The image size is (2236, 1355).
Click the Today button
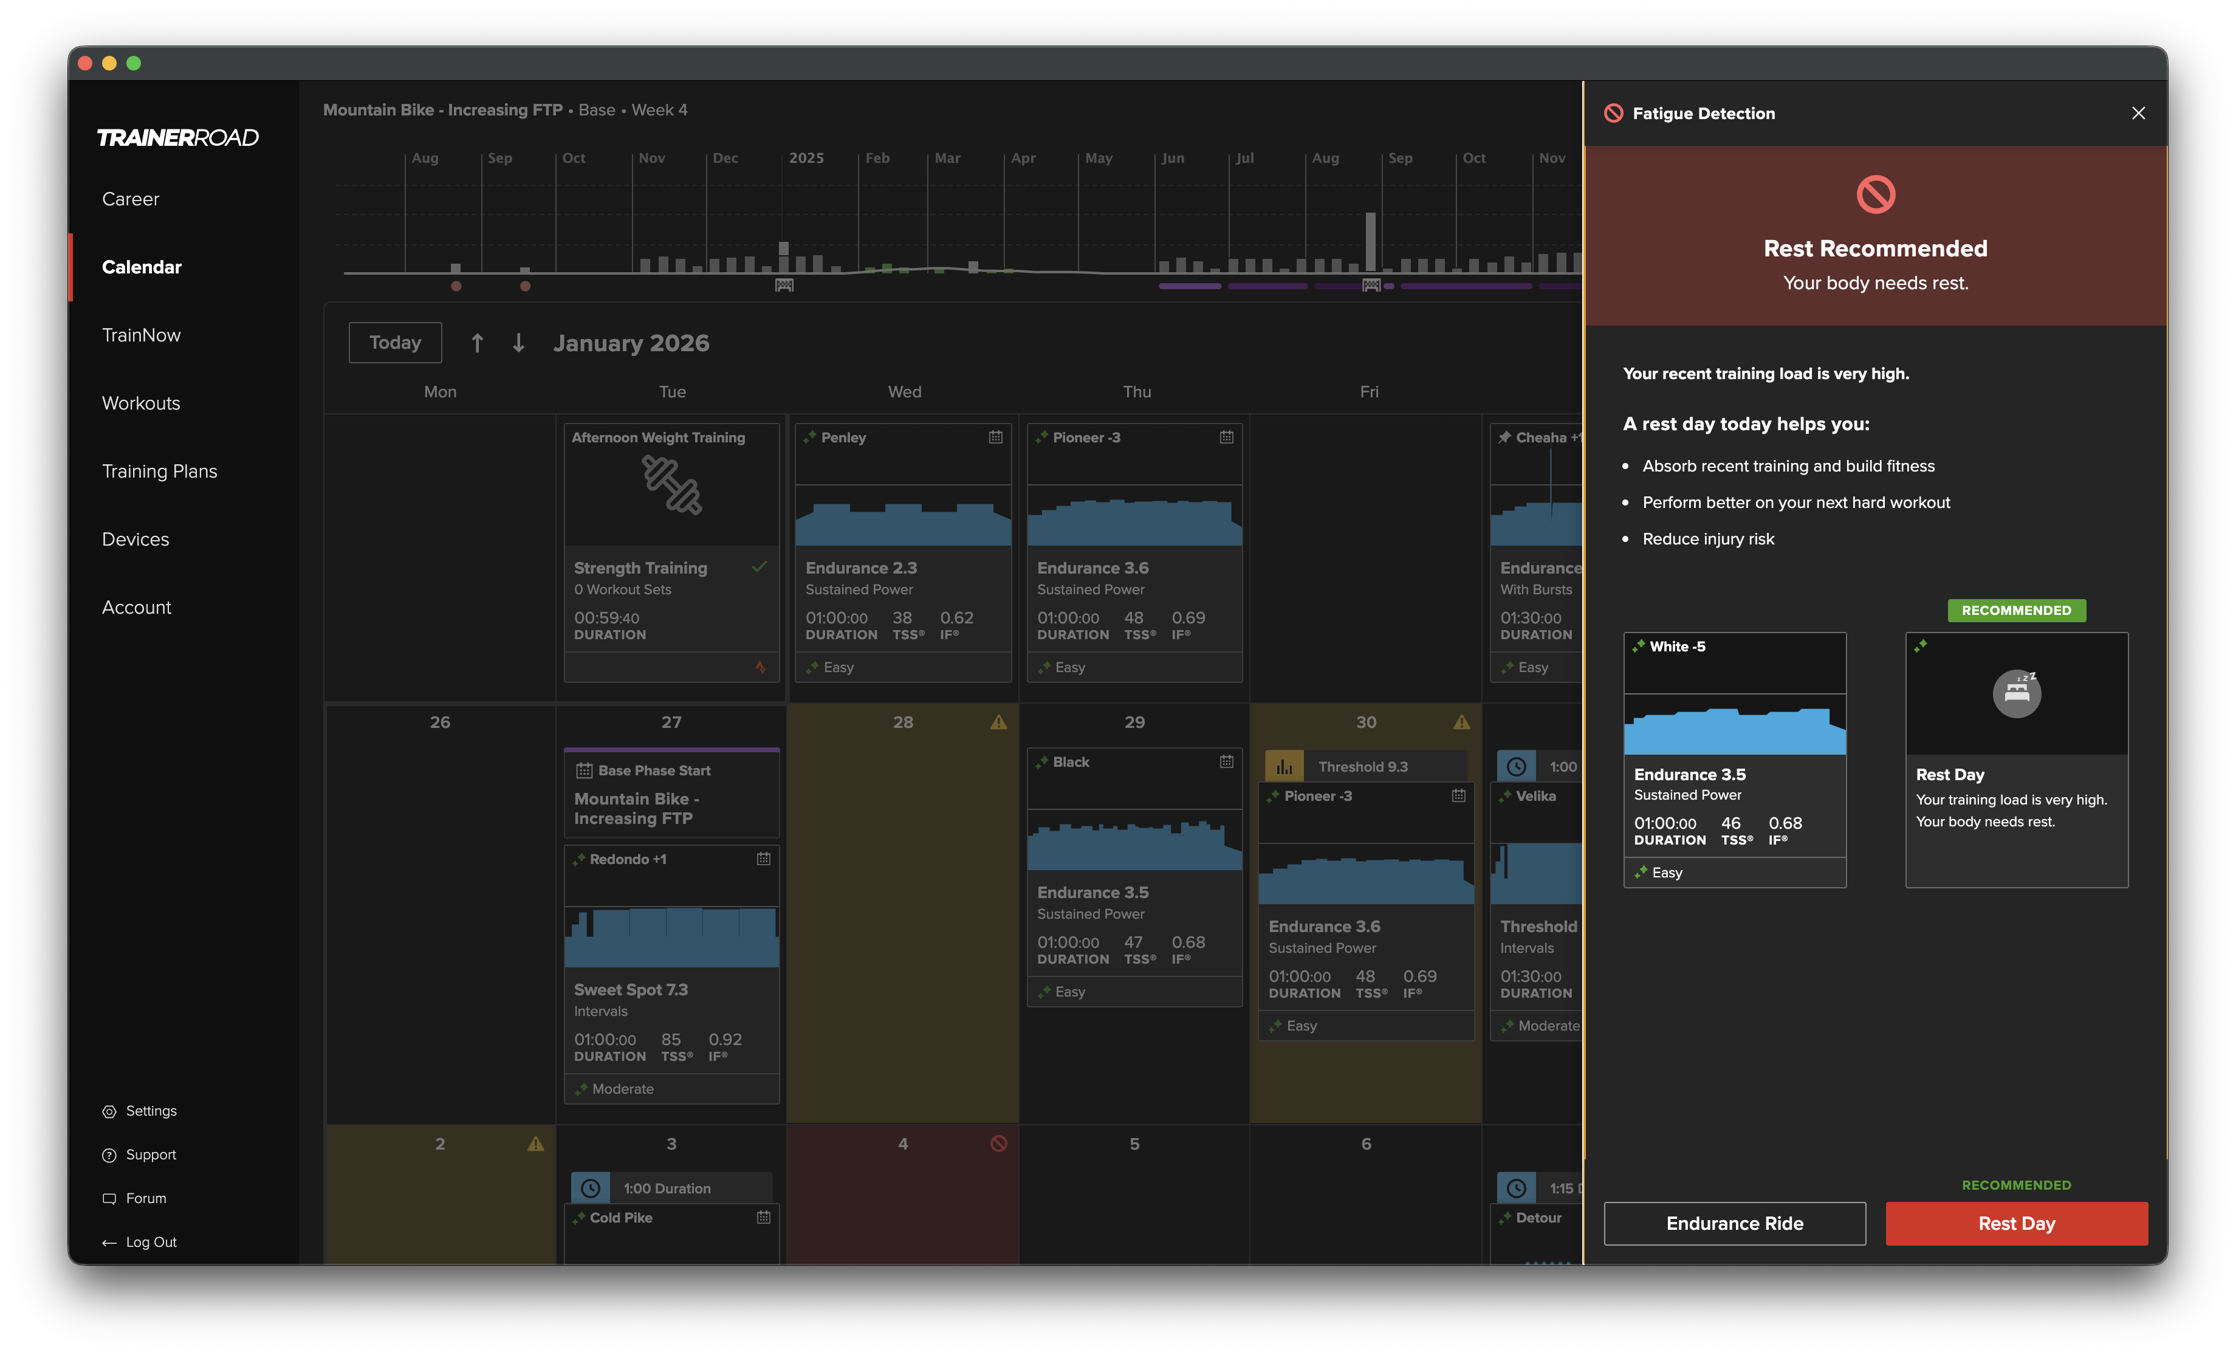click(x=395, y=343)
